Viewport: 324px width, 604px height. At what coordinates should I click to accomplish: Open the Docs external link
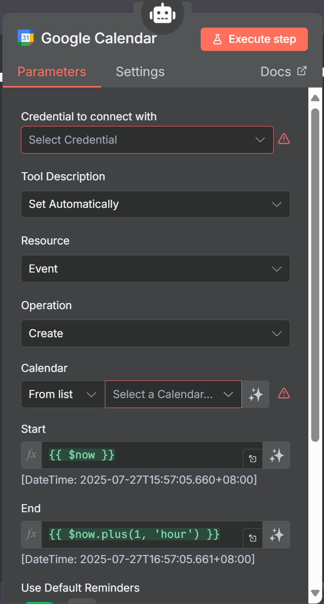point(283,72)
